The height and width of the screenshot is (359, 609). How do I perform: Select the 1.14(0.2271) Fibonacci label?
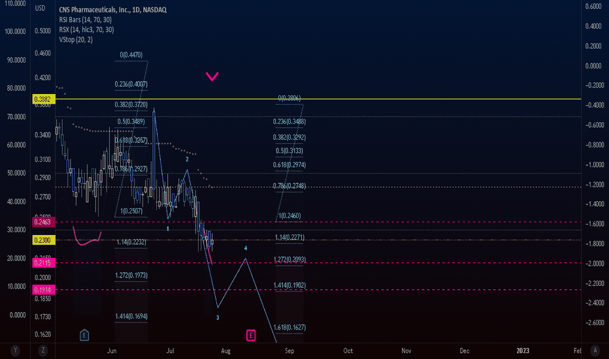289,238
